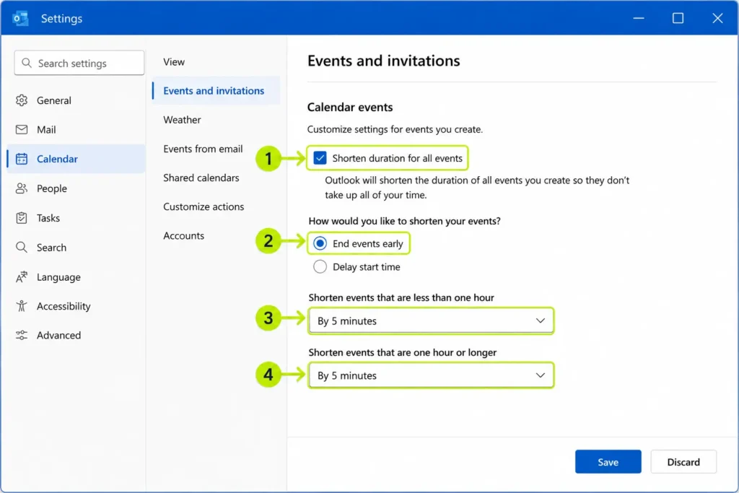Open Tasks settings category
Image resolution: width=739 pixels, height=493 pixels.
point(76,218)
